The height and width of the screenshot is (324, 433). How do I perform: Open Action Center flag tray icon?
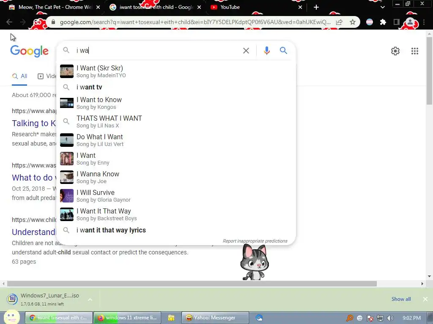(370, 318)
